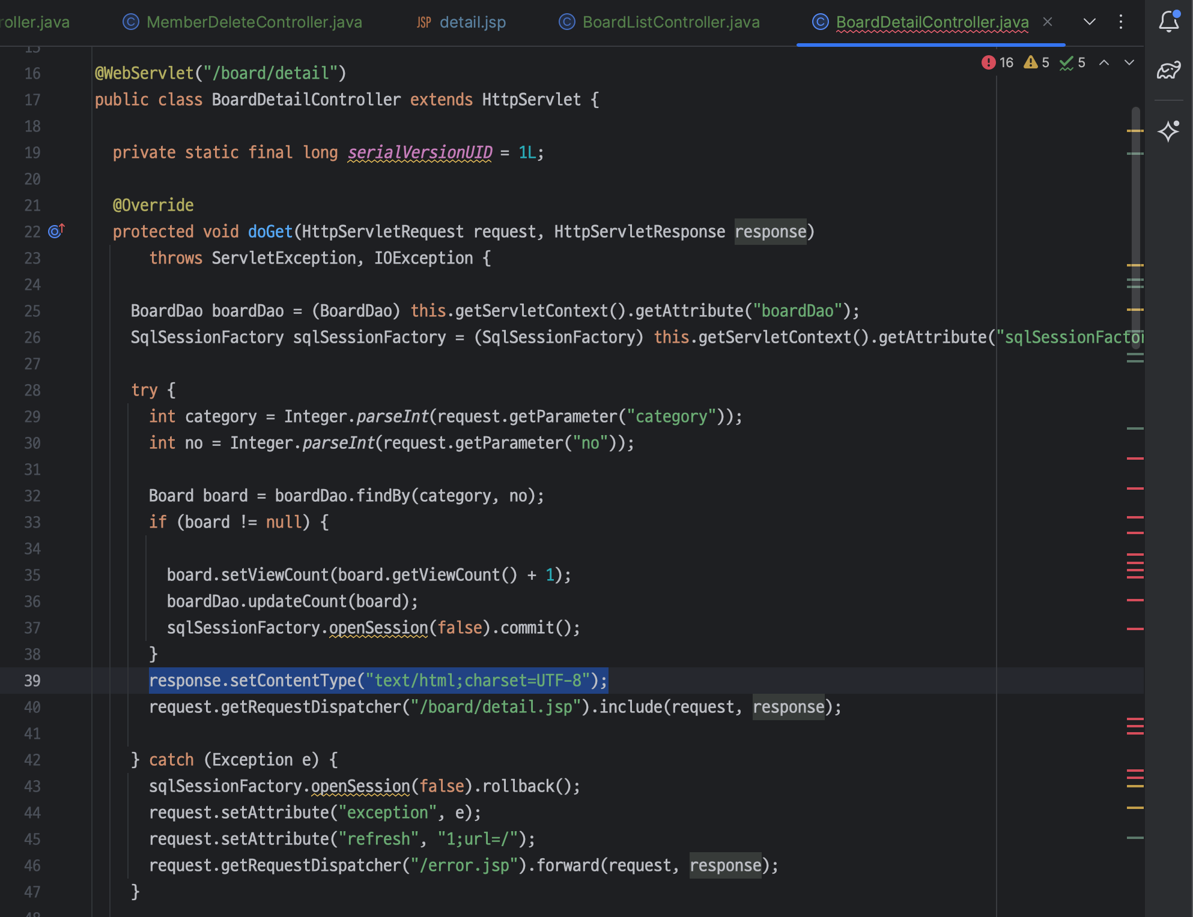The image size is (1193, 917).
Task: Switch to the detail.jsp tab
Action: pos(472,22)
